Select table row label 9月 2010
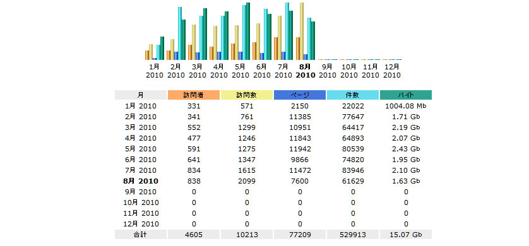The image size is (529, 246). (141, 192)
